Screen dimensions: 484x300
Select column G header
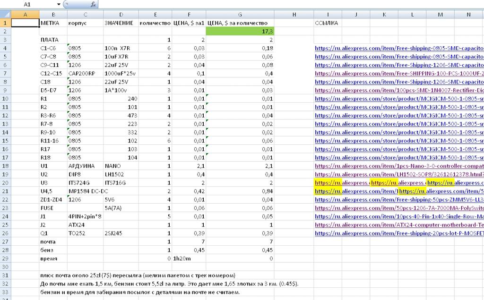[x=240, y=15]
